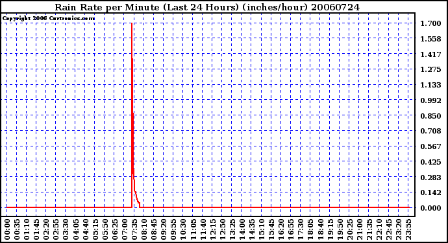Viewport: 448px width, 243px height.
Task: Select the 05:15 time label
Action: [95, 230]
